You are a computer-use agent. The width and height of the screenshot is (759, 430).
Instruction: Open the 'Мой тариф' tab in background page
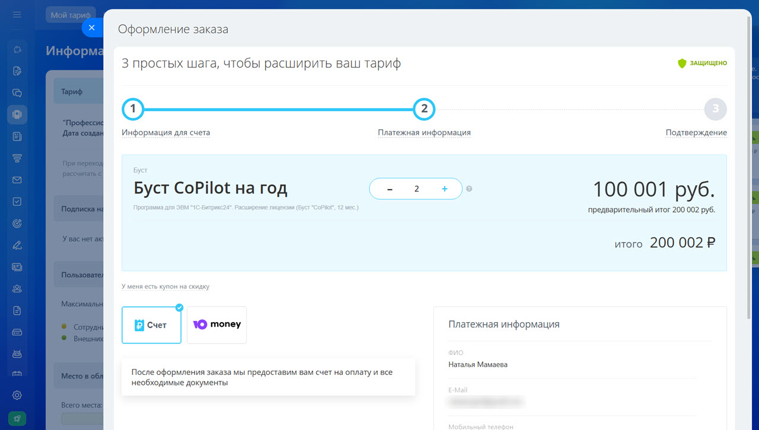pos(71,15)
